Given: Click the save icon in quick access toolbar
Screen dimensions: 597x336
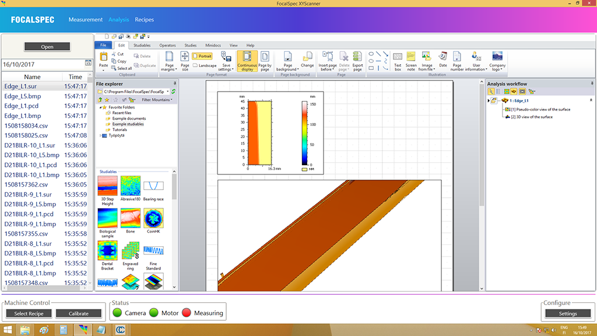Looking at the screenshot, I should 121,37.
